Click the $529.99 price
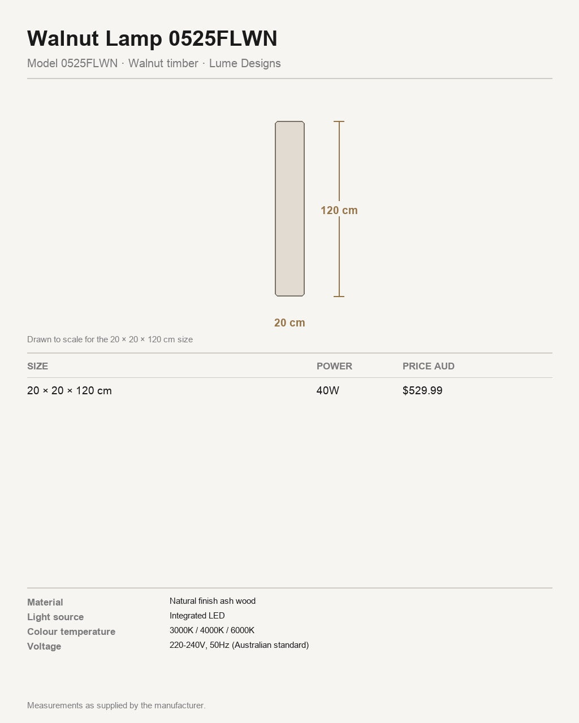 pyautogui.click(x=422, y=390)
